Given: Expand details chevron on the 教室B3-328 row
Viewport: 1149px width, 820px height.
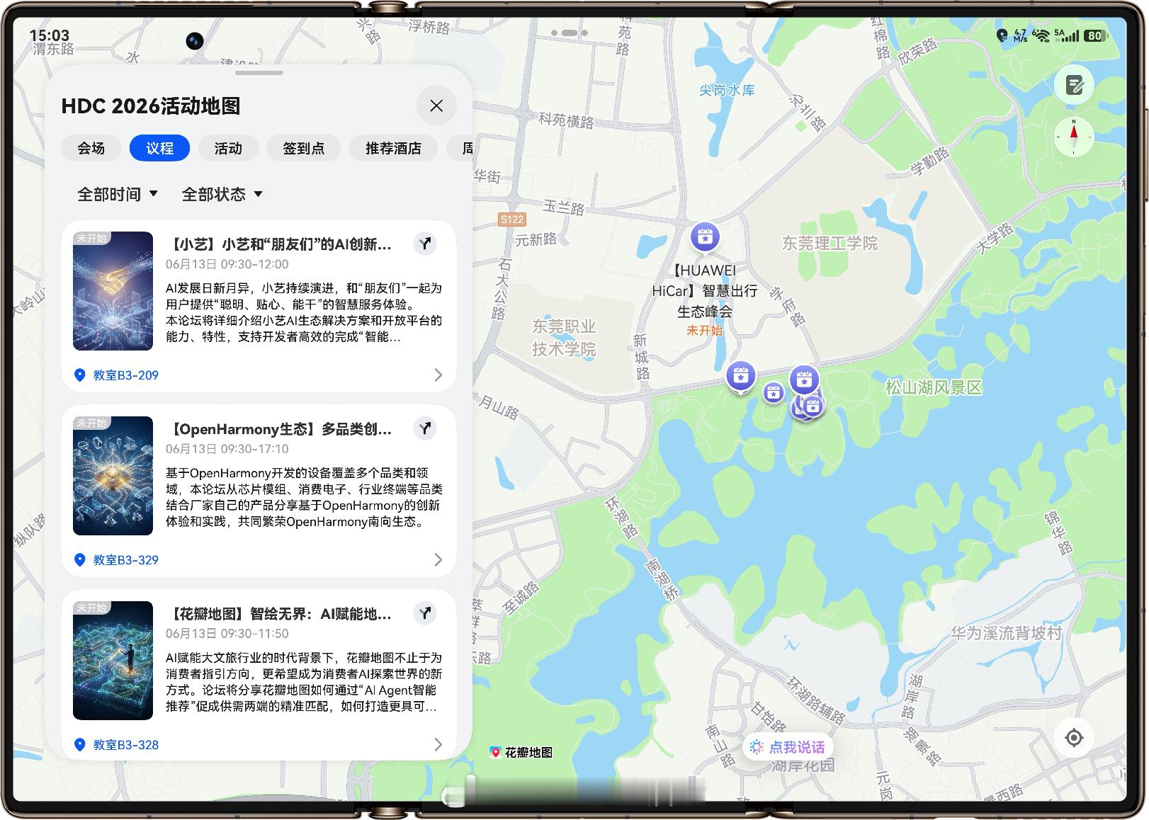Looking at the screenshot, I should click(438, 745).
